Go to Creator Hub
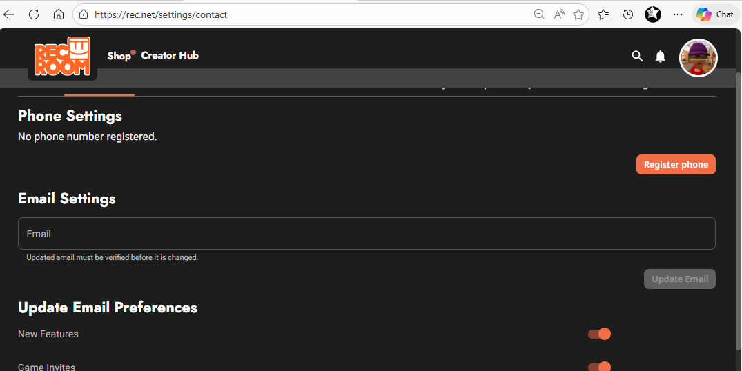The height and width of the screenshot is (371, 742). (x=170, y=55)
